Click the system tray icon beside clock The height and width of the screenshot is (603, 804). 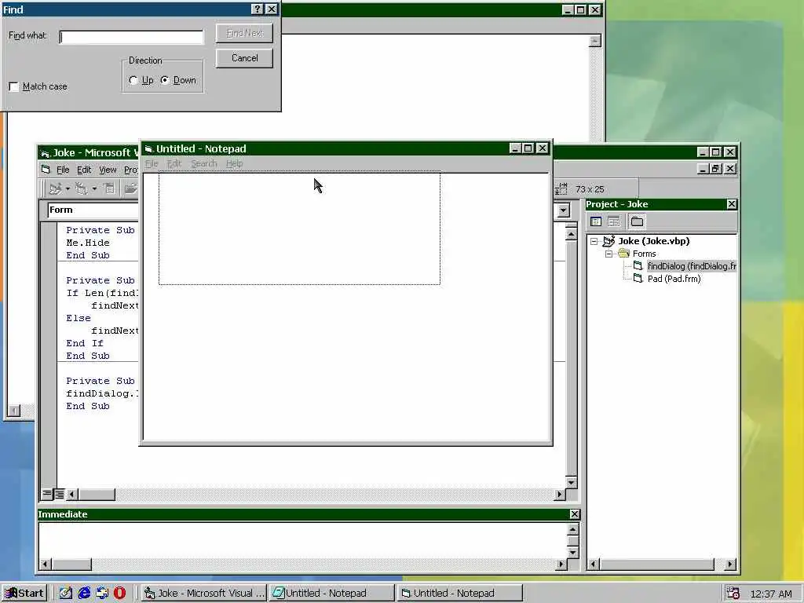(733, 594)
